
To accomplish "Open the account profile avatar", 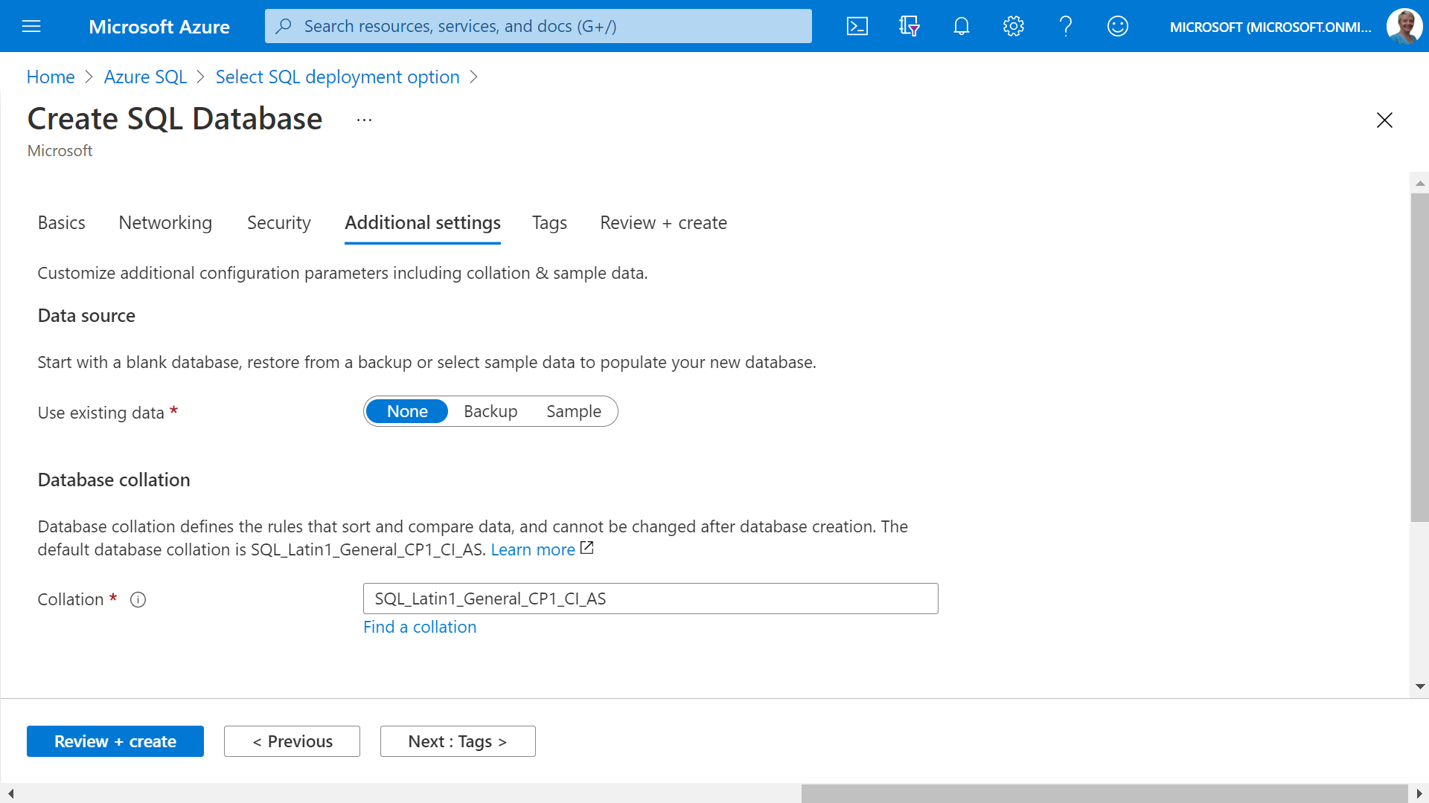I will 1404,27.
